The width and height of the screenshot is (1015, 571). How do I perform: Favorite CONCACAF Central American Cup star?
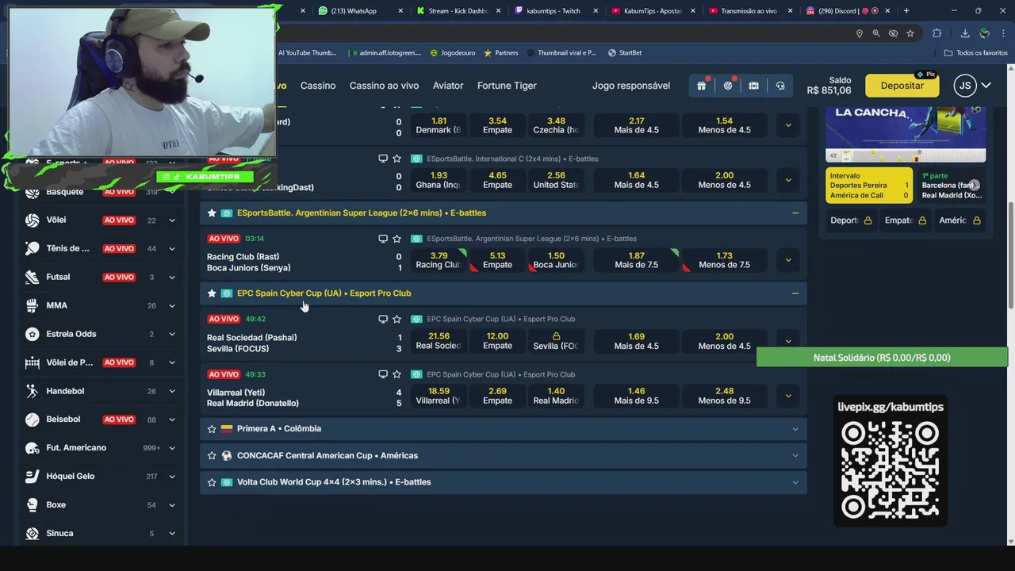[x=212, y=456]
